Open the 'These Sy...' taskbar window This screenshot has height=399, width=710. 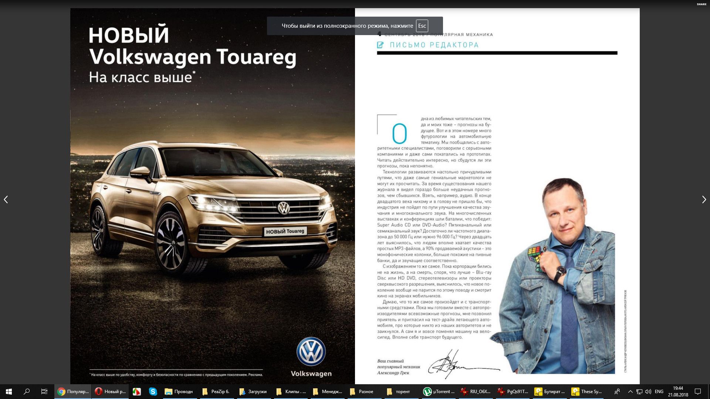[x=586, y=392]
